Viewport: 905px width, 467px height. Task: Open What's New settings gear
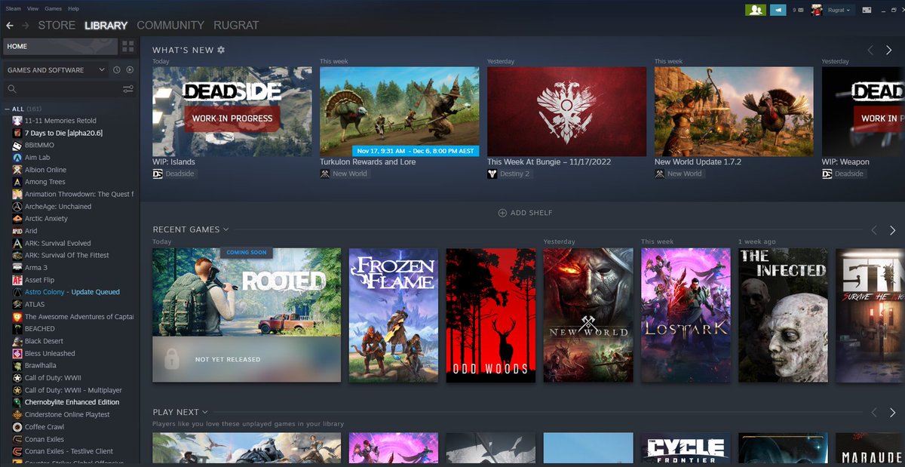coord(221,50)
